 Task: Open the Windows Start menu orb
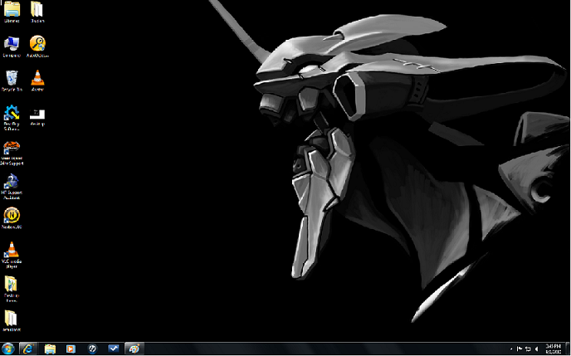coord(7,349)
